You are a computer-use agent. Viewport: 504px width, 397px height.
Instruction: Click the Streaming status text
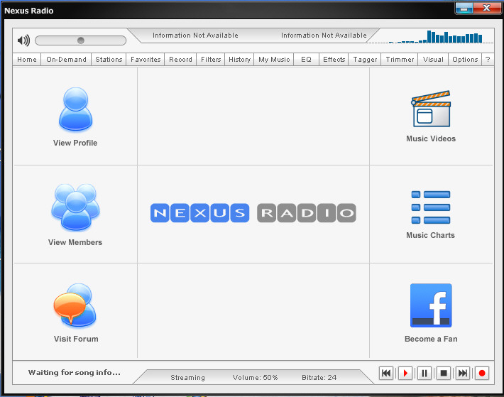187,377
